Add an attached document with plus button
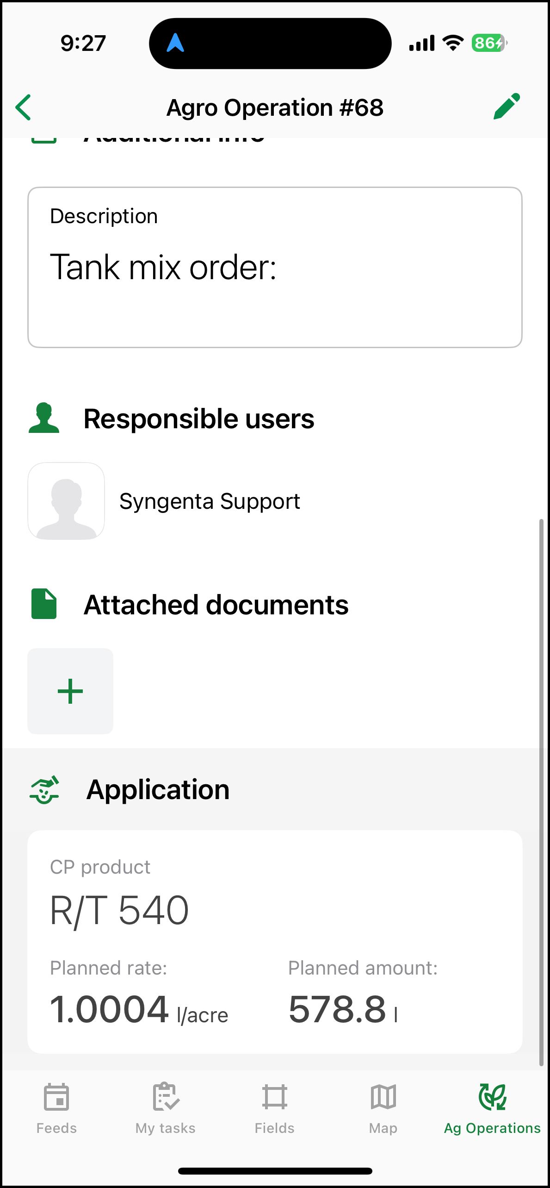The image size is (550, 1188). [x=70, y=691]
